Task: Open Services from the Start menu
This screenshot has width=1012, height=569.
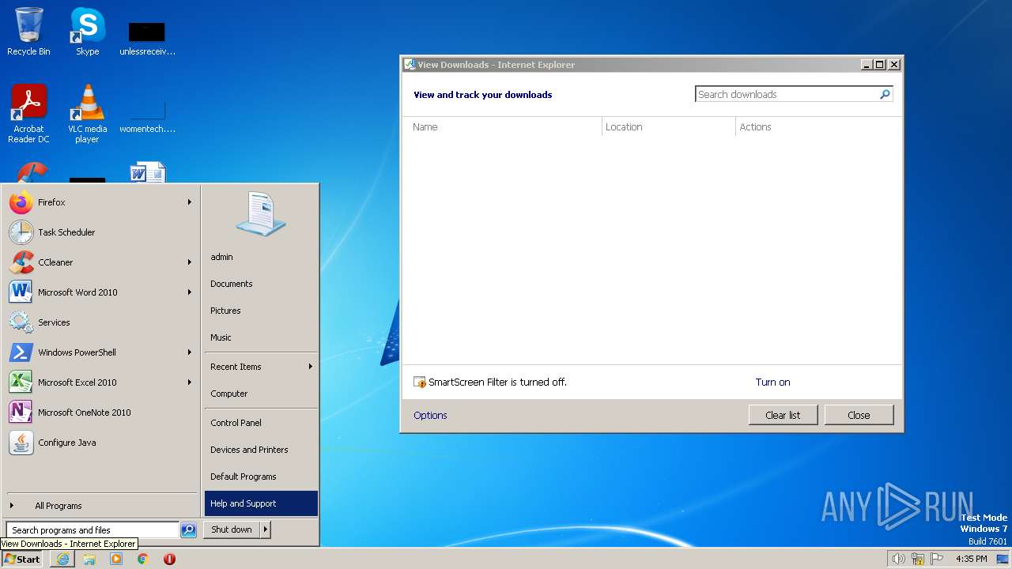Action: pyautogui.click(x=101, y=322)
